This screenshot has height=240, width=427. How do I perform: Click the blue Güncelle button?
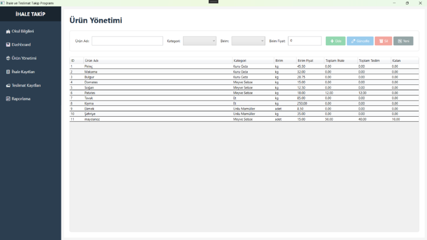[360, 41]
